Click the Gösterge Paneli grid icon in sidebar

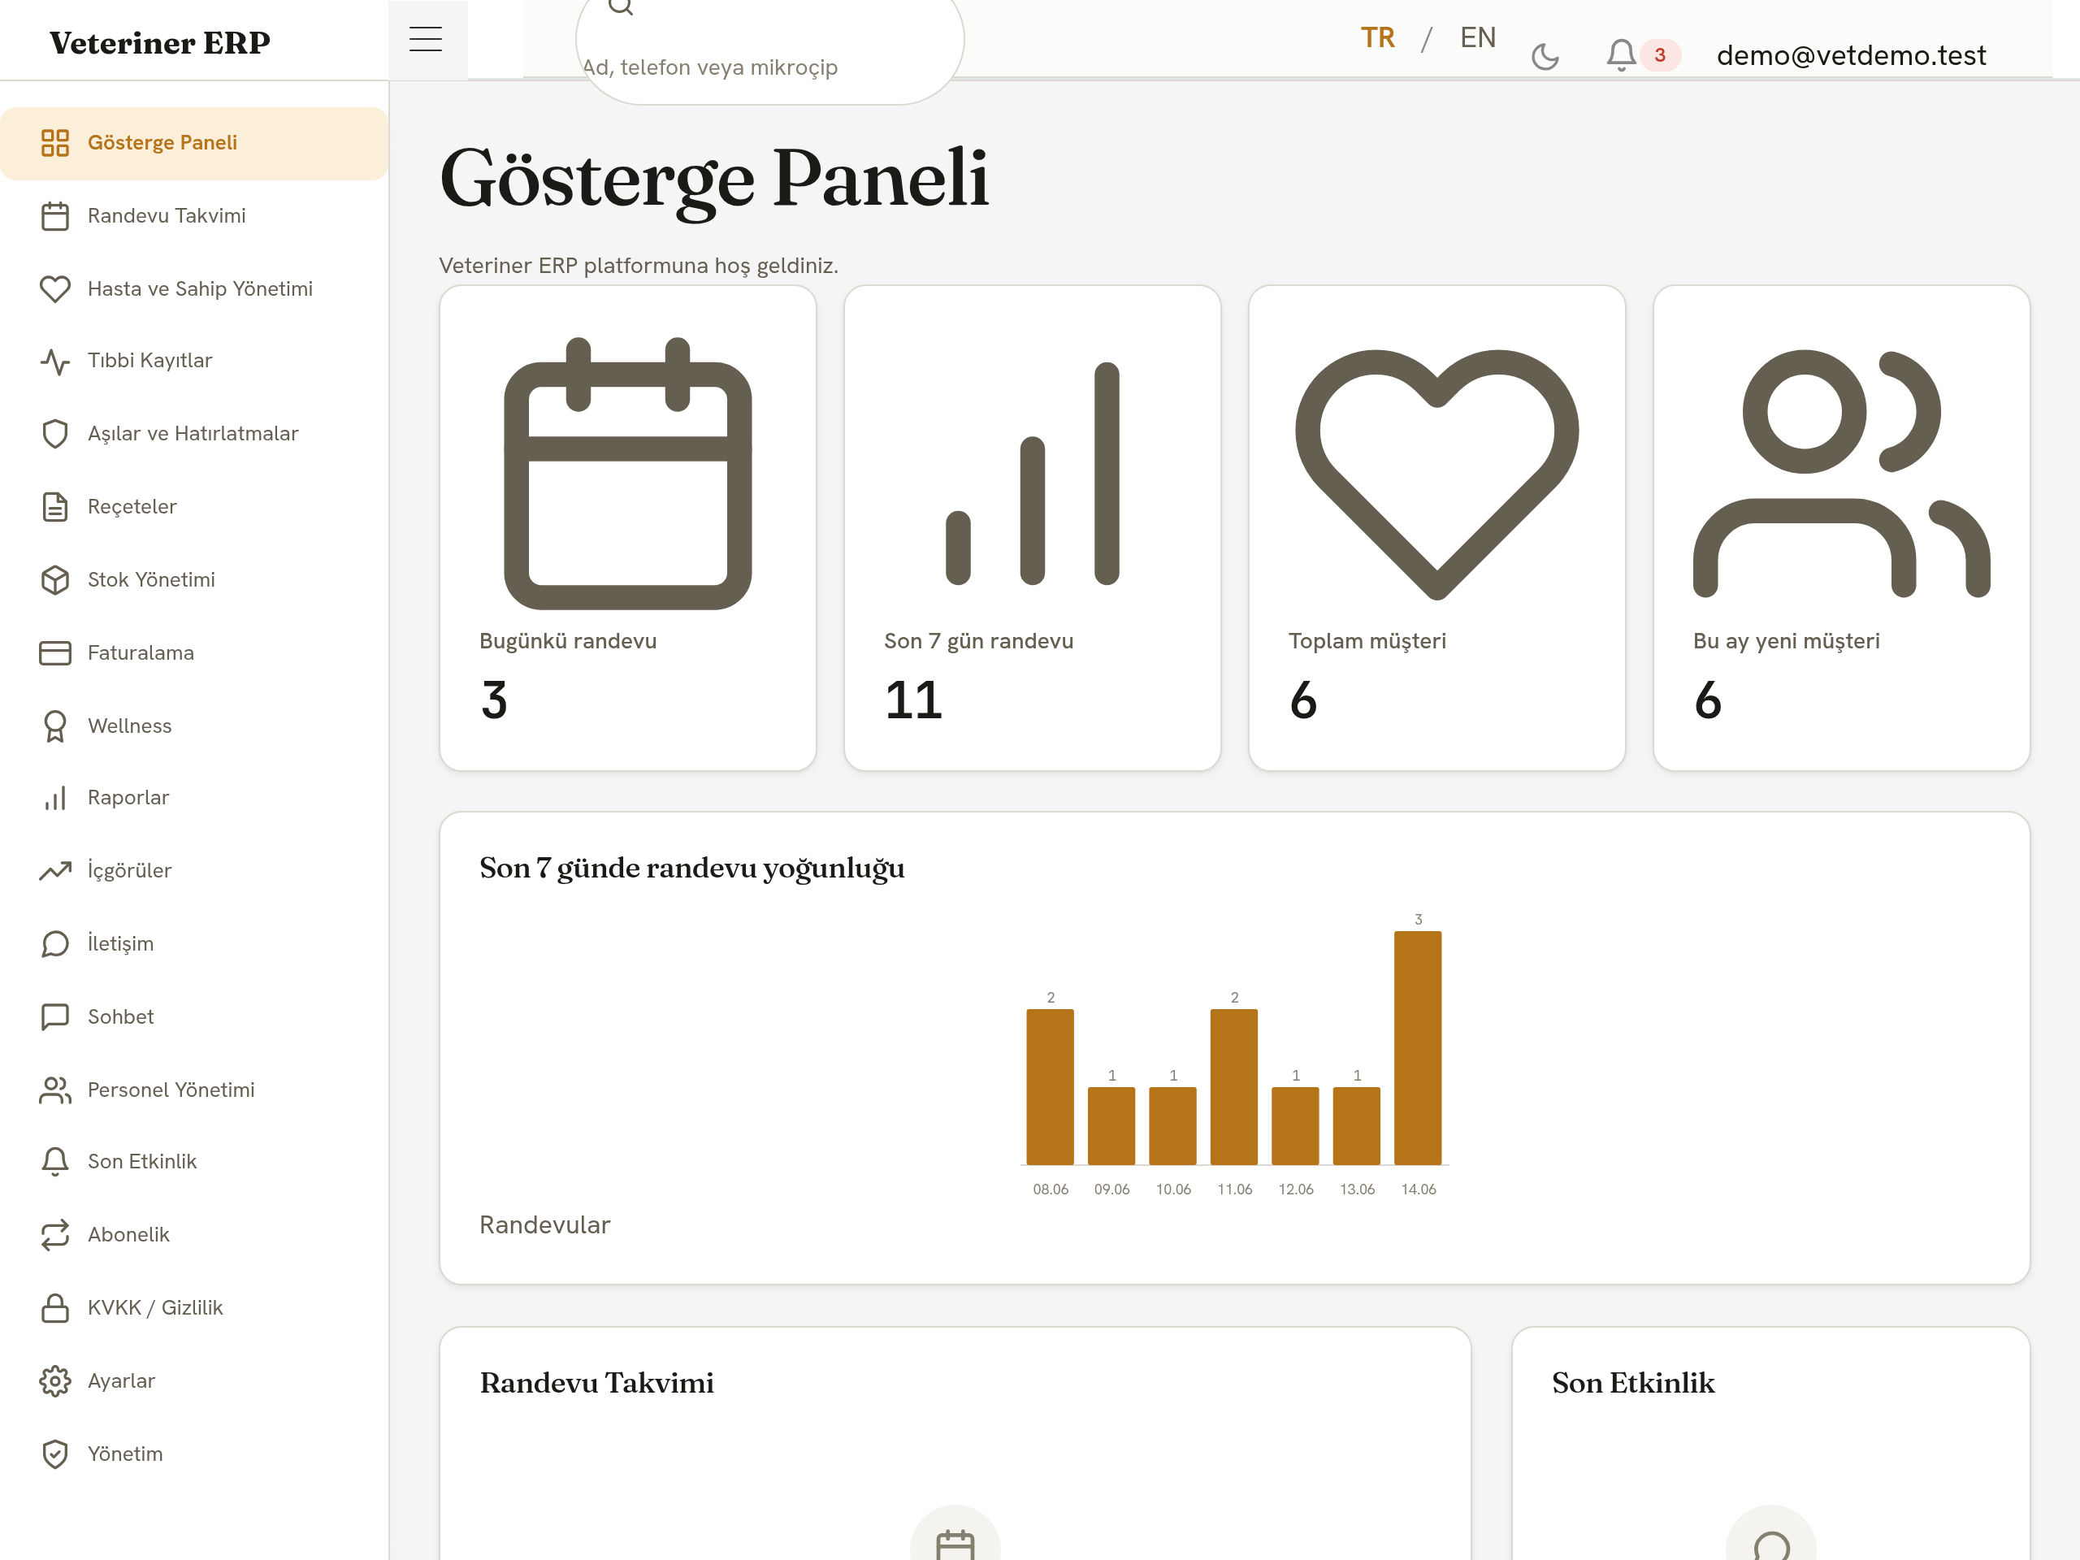[55, 143]
